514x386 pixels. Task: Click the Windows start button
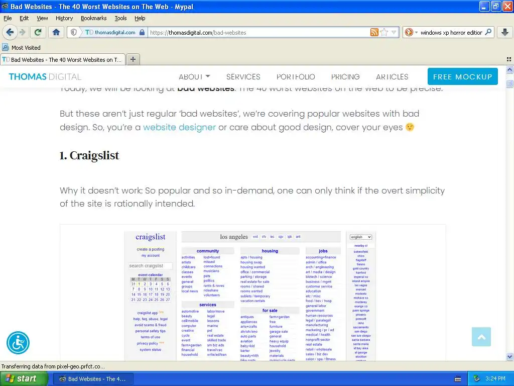pos(24,378)
